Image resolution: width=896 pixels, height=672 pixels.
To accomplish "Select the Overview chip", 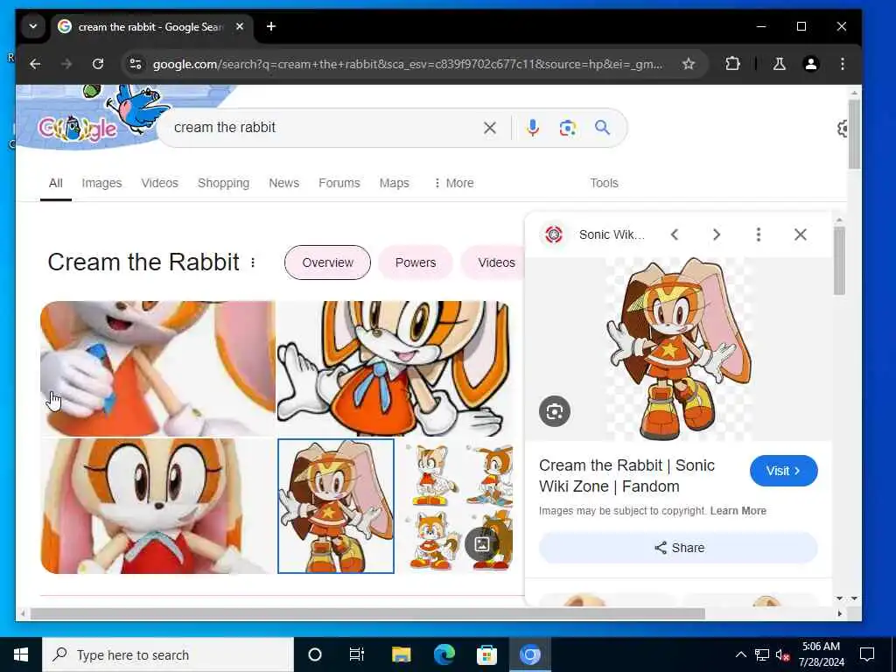I will [327, 262].
